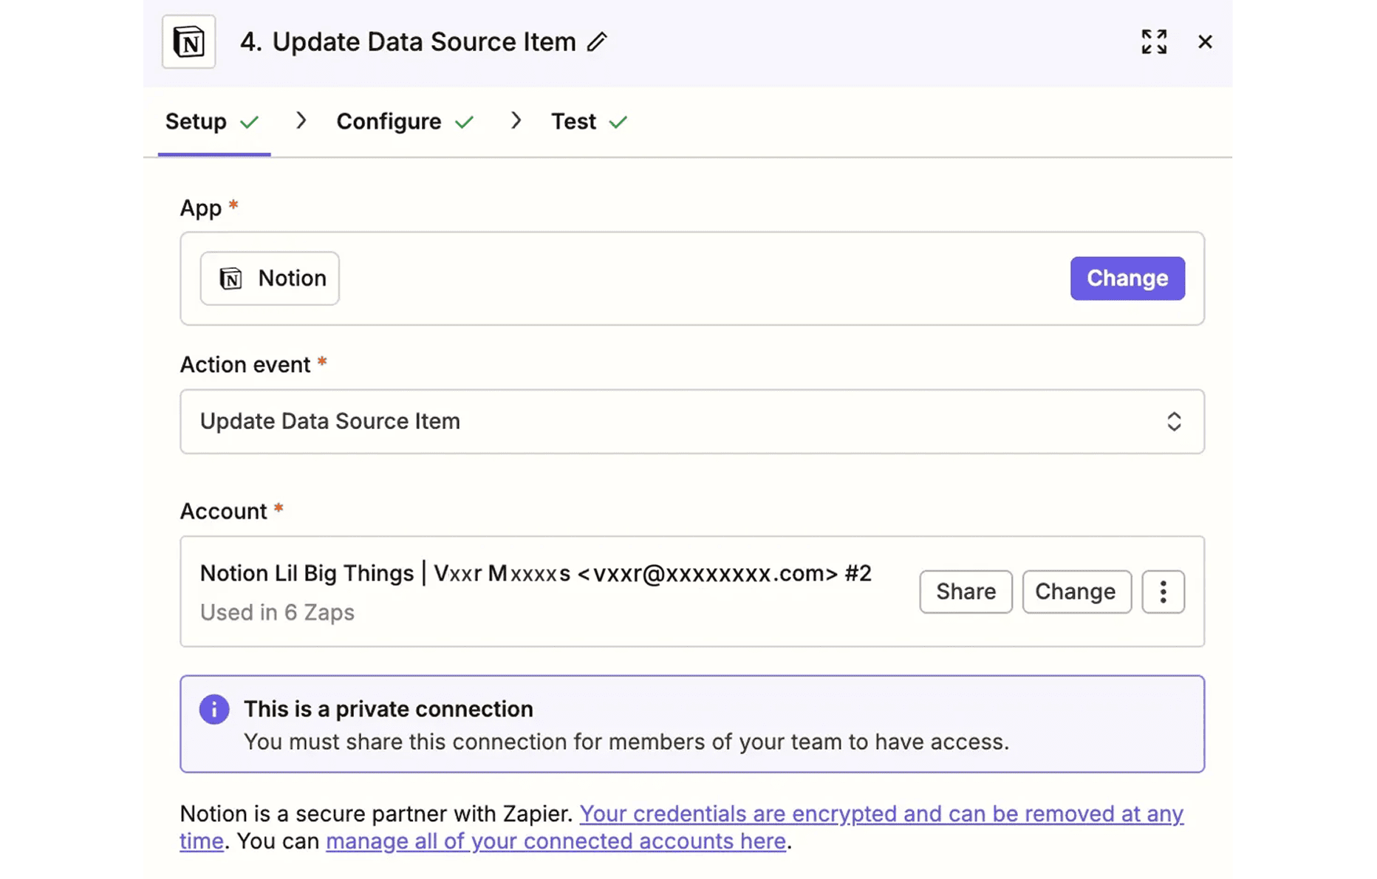Screen dimensions: 1377x879
Task: Select the Notion app chip
Action: click(x=270, y=278)
